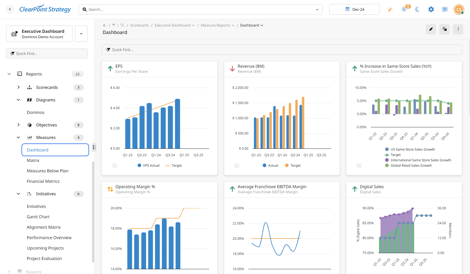This screenshot has width=470, height=274.
Task: Open EPS measure title link
Action: [119, 66]
